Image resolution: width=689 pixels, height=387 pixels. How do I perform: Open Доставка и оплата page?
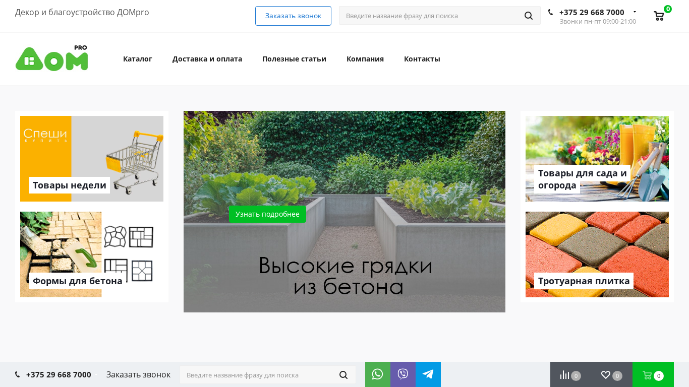207,59
